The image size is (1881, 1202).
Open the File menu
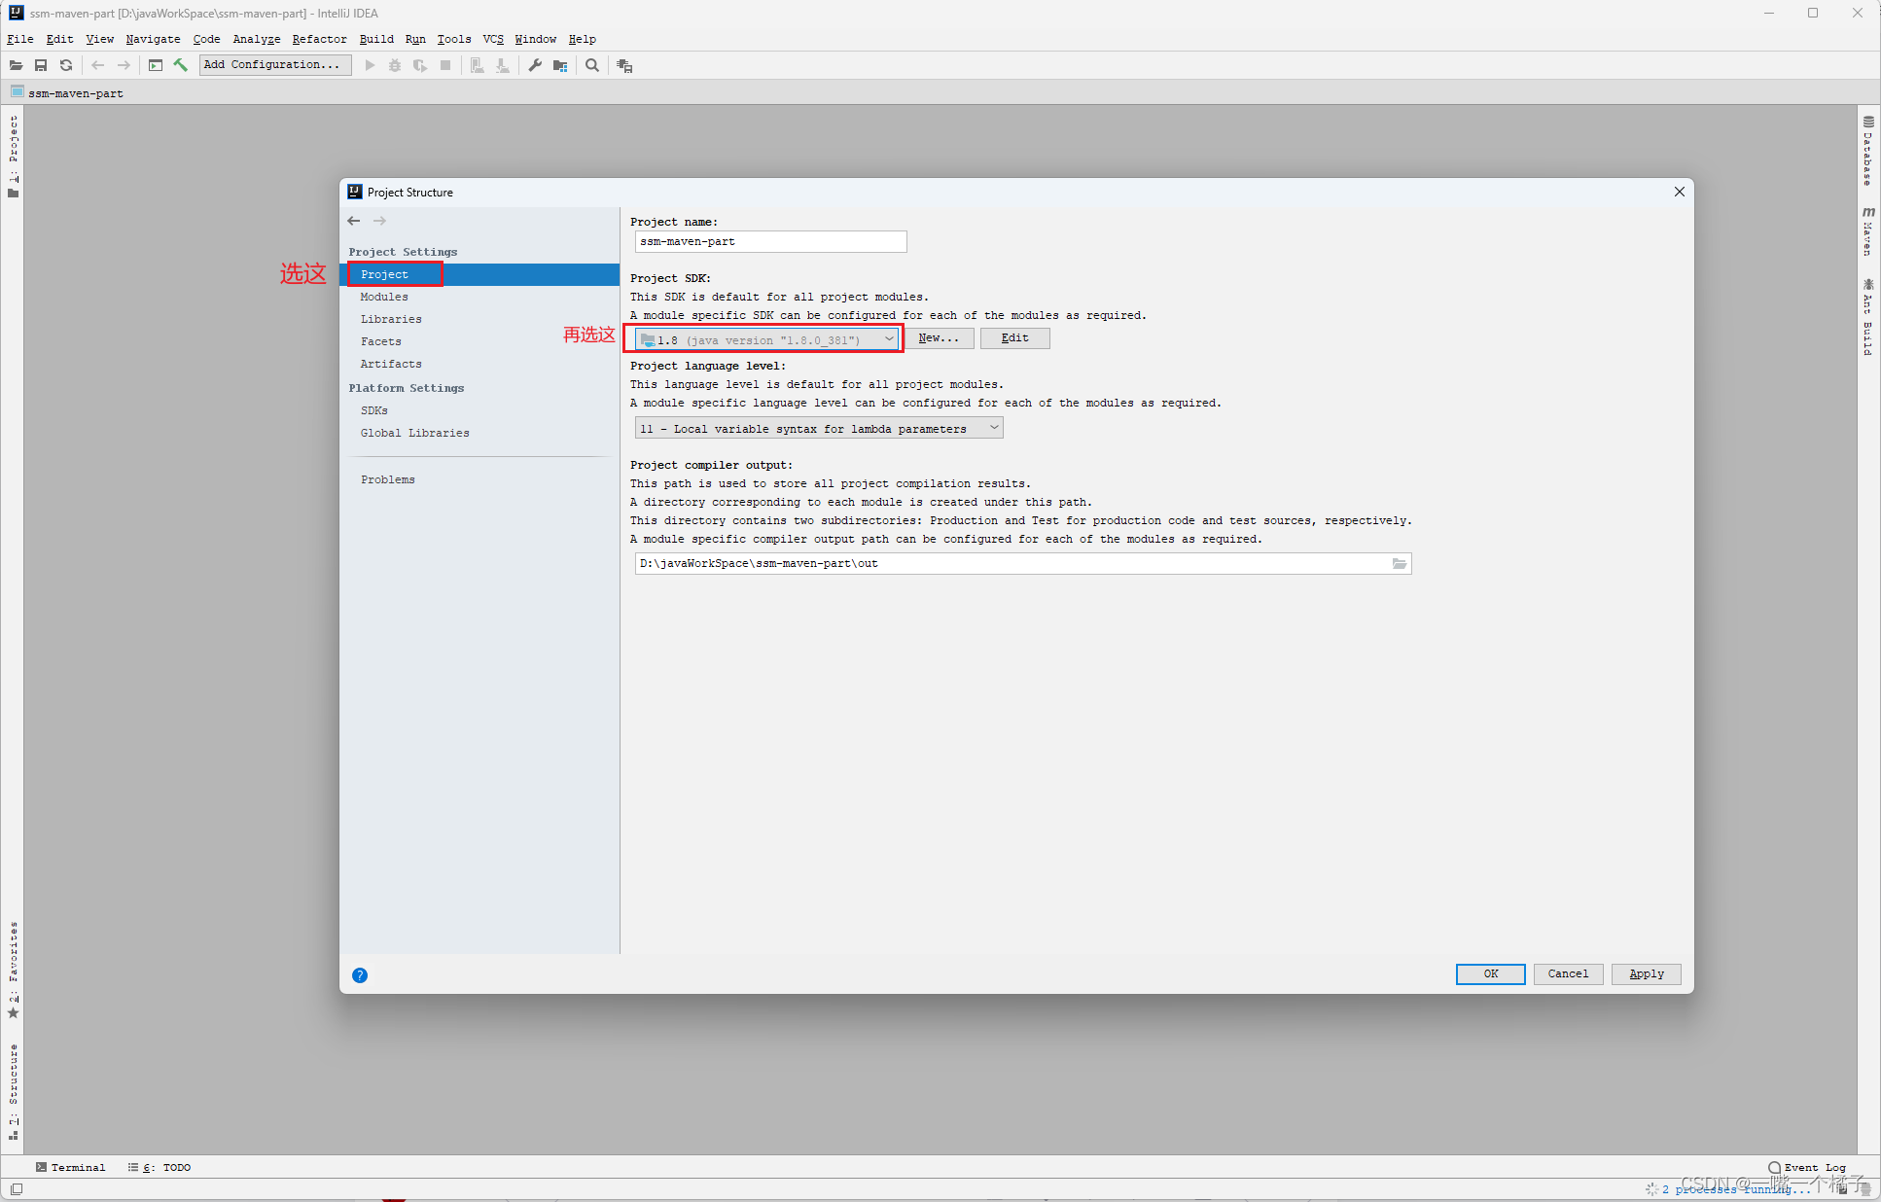pos(20,39)
